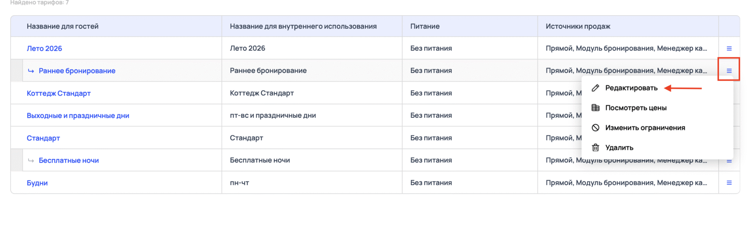Open the Раннее бронирование tariff link
Viewport: 751px width, 239px height.
tap(77, 71)
